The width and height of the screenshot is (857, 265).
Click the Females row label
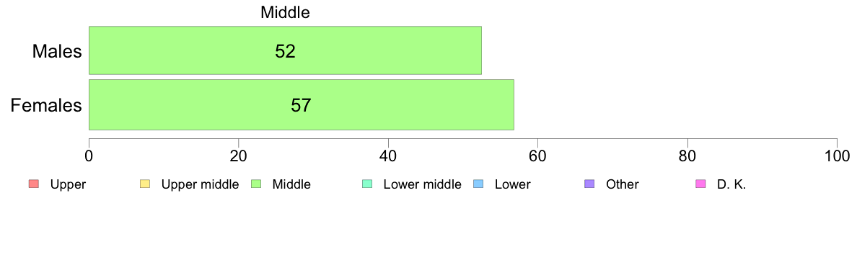(x=46, y=105)
